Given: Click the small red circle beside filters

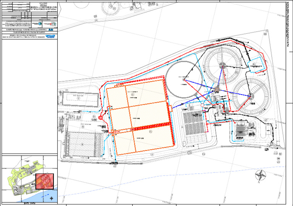Looking at the screenshot, I should pos(202,105).
